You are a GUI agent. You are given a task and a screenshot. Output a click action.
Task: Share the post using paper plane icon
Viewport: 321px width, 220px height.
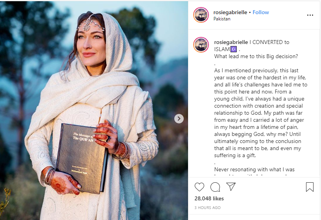point(231,187)
